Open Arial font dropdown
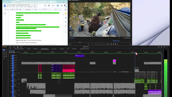The height and width of the screenshot is (97, 172). pos(37,10)
